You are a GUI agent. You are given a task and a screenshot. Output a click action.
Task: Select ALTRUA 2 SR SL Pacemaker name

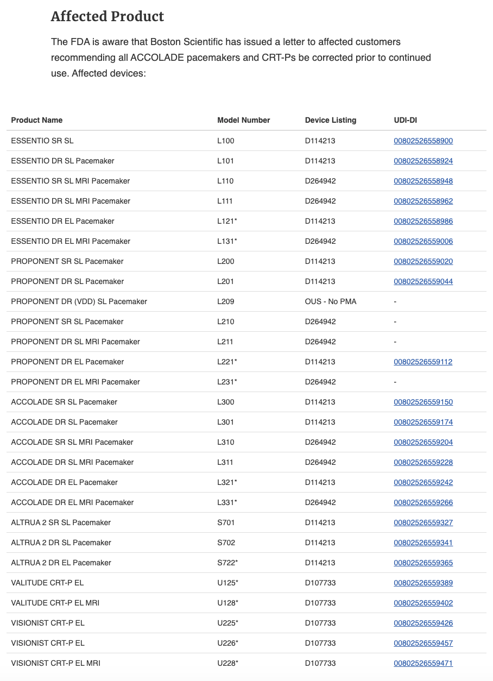coord(61,522)
